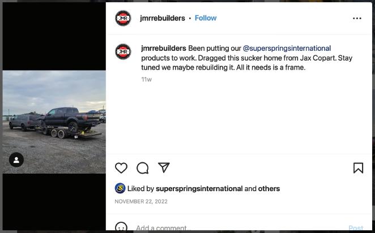The image size is (375, 233).
Task: Open jmrrebuilders username in header
Action: point(163,18)
